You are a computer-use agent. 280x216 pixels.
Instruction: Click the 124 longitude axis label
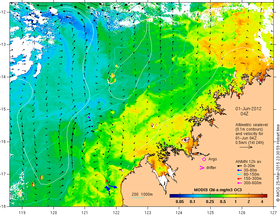click(179, 213)
